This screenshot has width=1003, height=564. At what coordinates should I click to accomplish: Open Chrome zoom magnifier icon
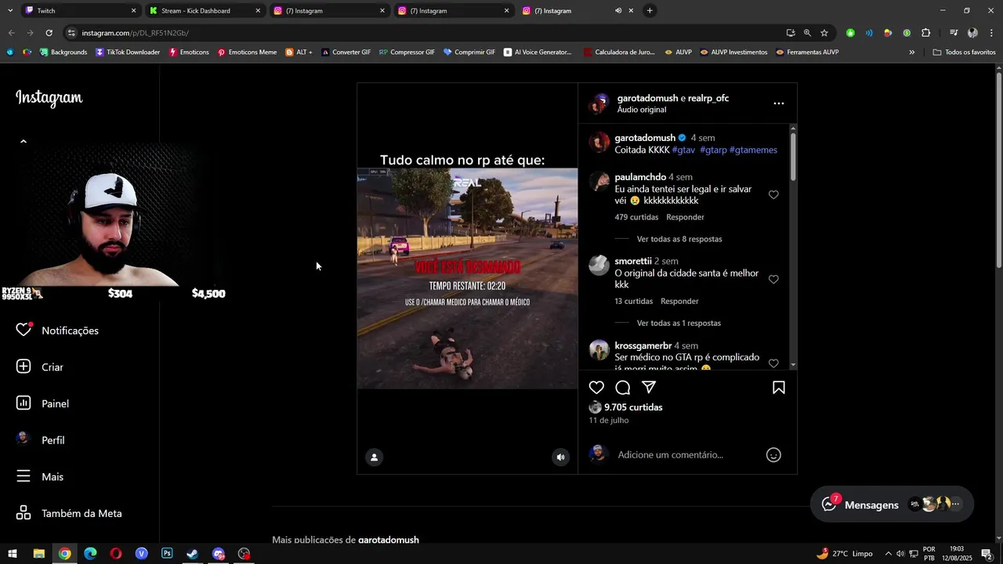pyautogui.click(x=807, y=33)
